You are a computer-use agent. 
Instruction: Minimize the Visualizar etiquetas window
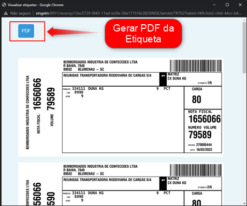pos(214,5)
